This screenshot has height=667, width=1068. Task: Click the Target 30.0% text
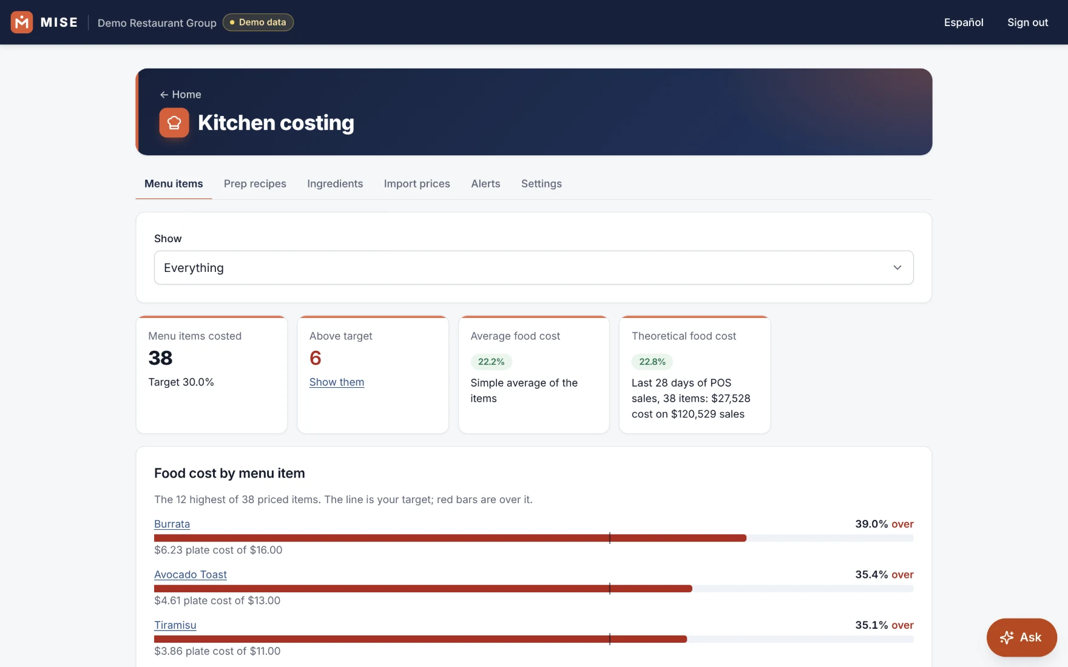(x=181, y=382)
